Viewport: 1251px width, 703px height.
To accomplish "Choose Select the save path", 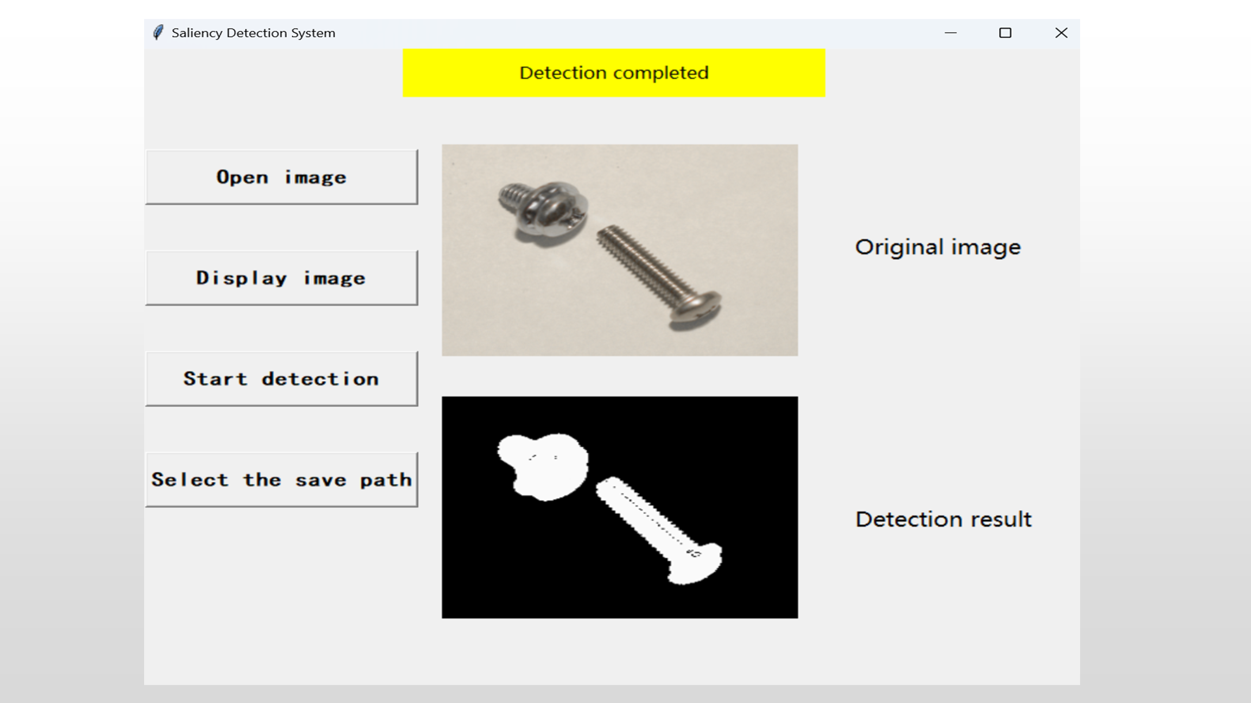I will coord(281,480).
